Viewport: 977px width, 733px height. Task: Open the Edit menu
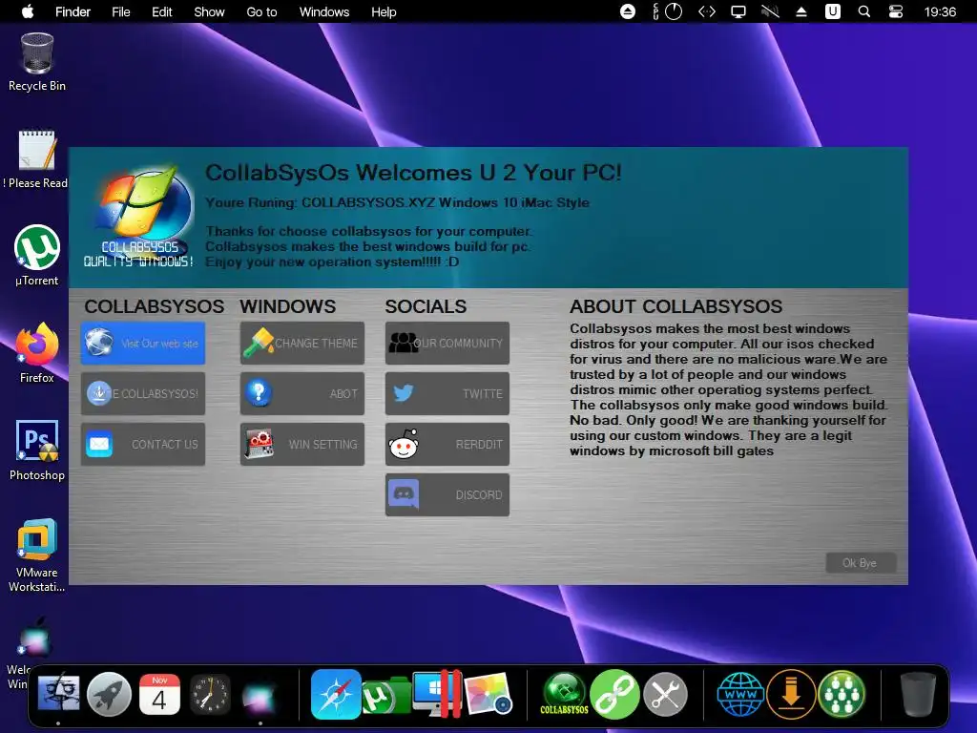coord(162,11)
